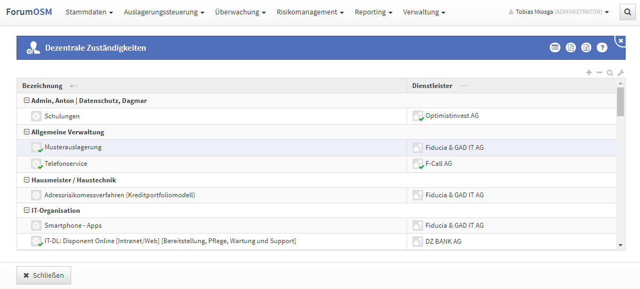Collapse the Allgemeine Verwaltung group
Viewport: 640px width, 289px height.
tap(26, 132)
